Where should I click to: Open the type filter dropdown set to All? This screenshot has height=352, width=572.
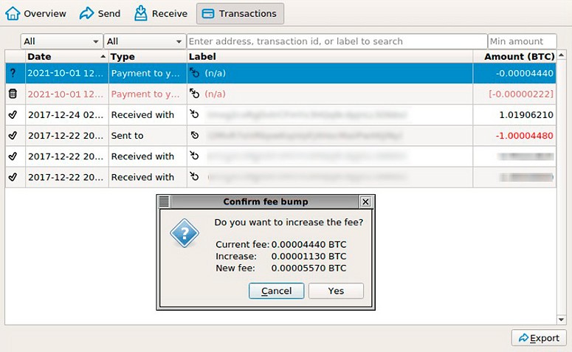coord(145,41)
